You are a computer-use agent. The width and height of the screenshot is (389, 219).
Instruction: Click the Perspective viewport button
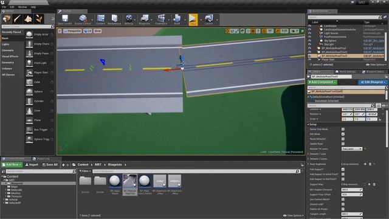coord(72,31)
